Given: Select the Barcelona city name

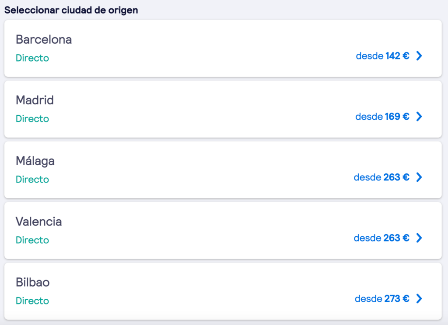Looking at the screenshot, I should pyautogui.click(x=44, y=39).
